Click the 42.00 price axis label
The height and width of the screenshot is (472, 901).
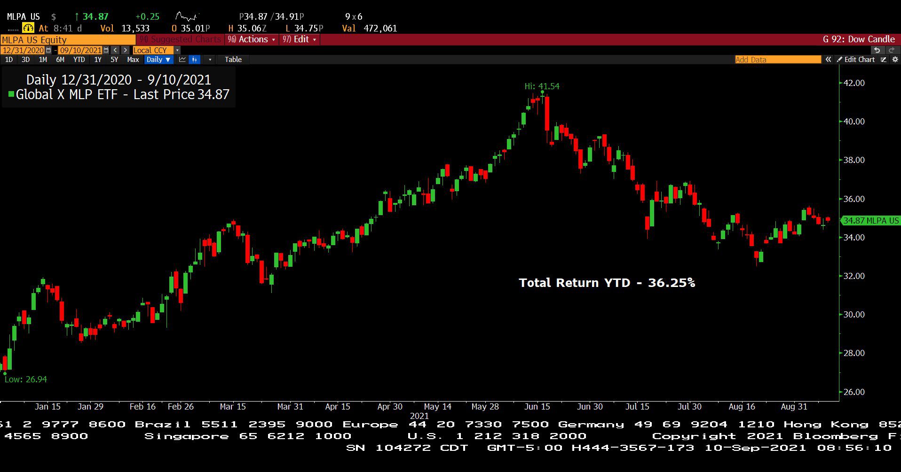click(854, 83)
